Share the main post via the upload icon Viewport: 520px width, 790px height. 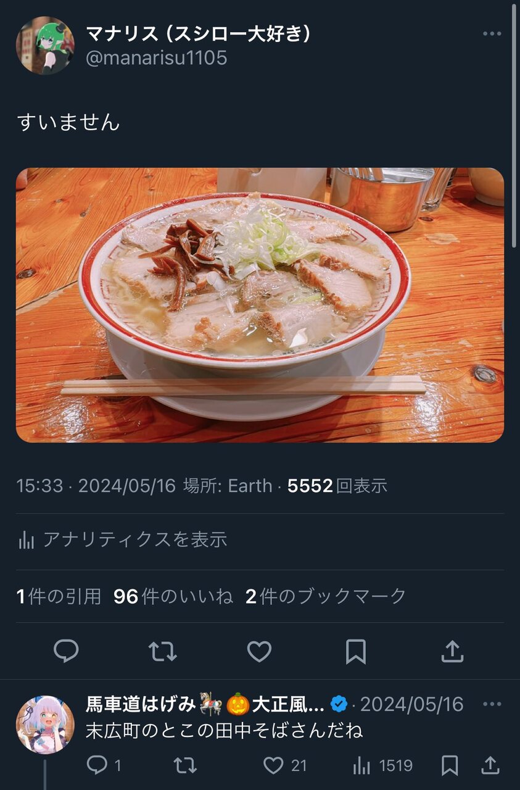click(x=452, y=651)
